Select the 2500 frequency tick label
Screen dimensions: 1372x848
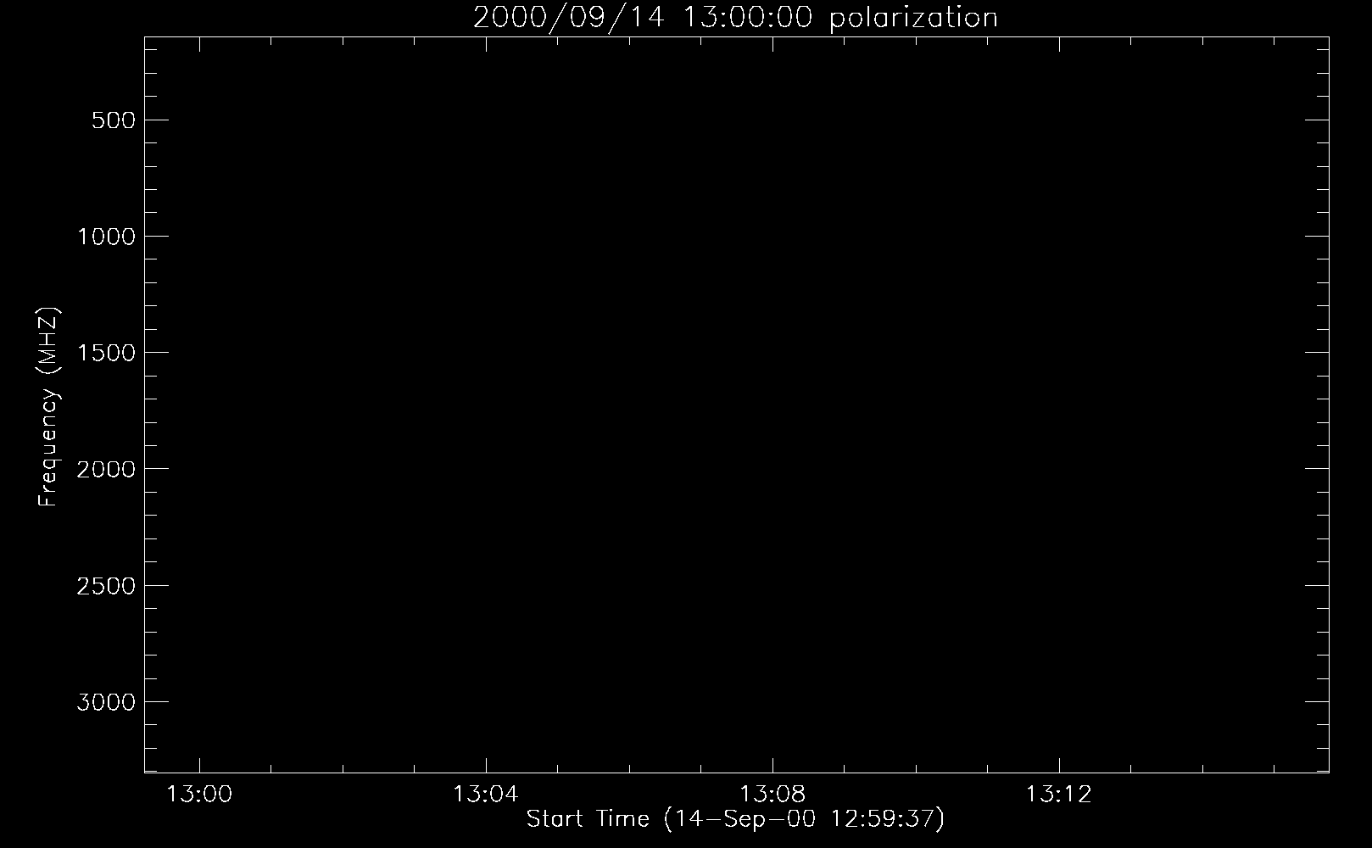click(106, 586)
